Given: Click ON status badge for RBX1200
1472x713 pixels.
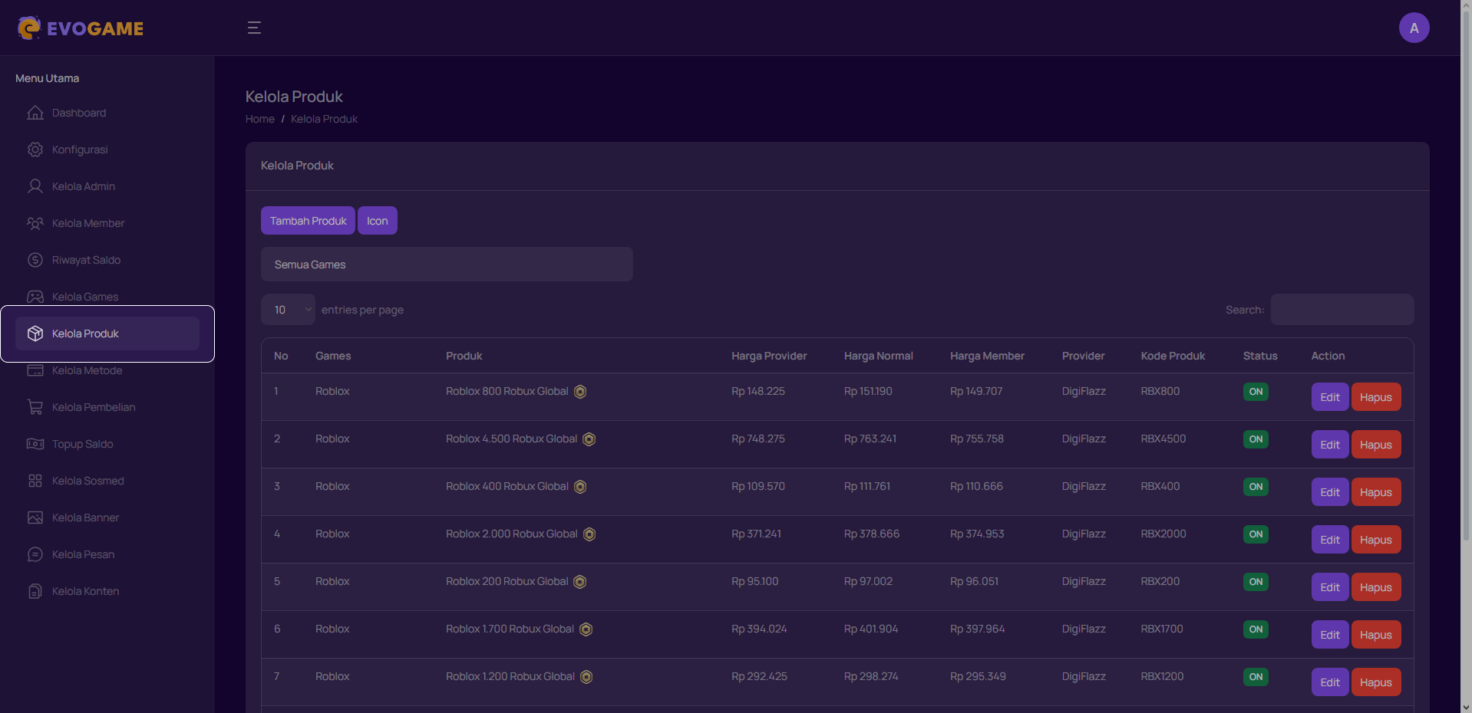Looking at the screenshot, I should pyautogui.click(x=1256, y=677).
